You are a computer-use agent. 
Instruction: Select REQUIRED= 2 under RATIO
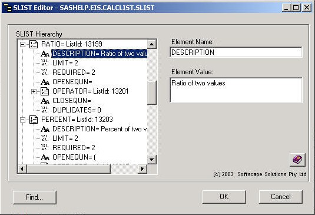[74, 72]
